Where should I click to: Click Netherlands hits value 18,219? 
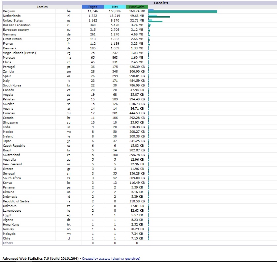point(115,16)
